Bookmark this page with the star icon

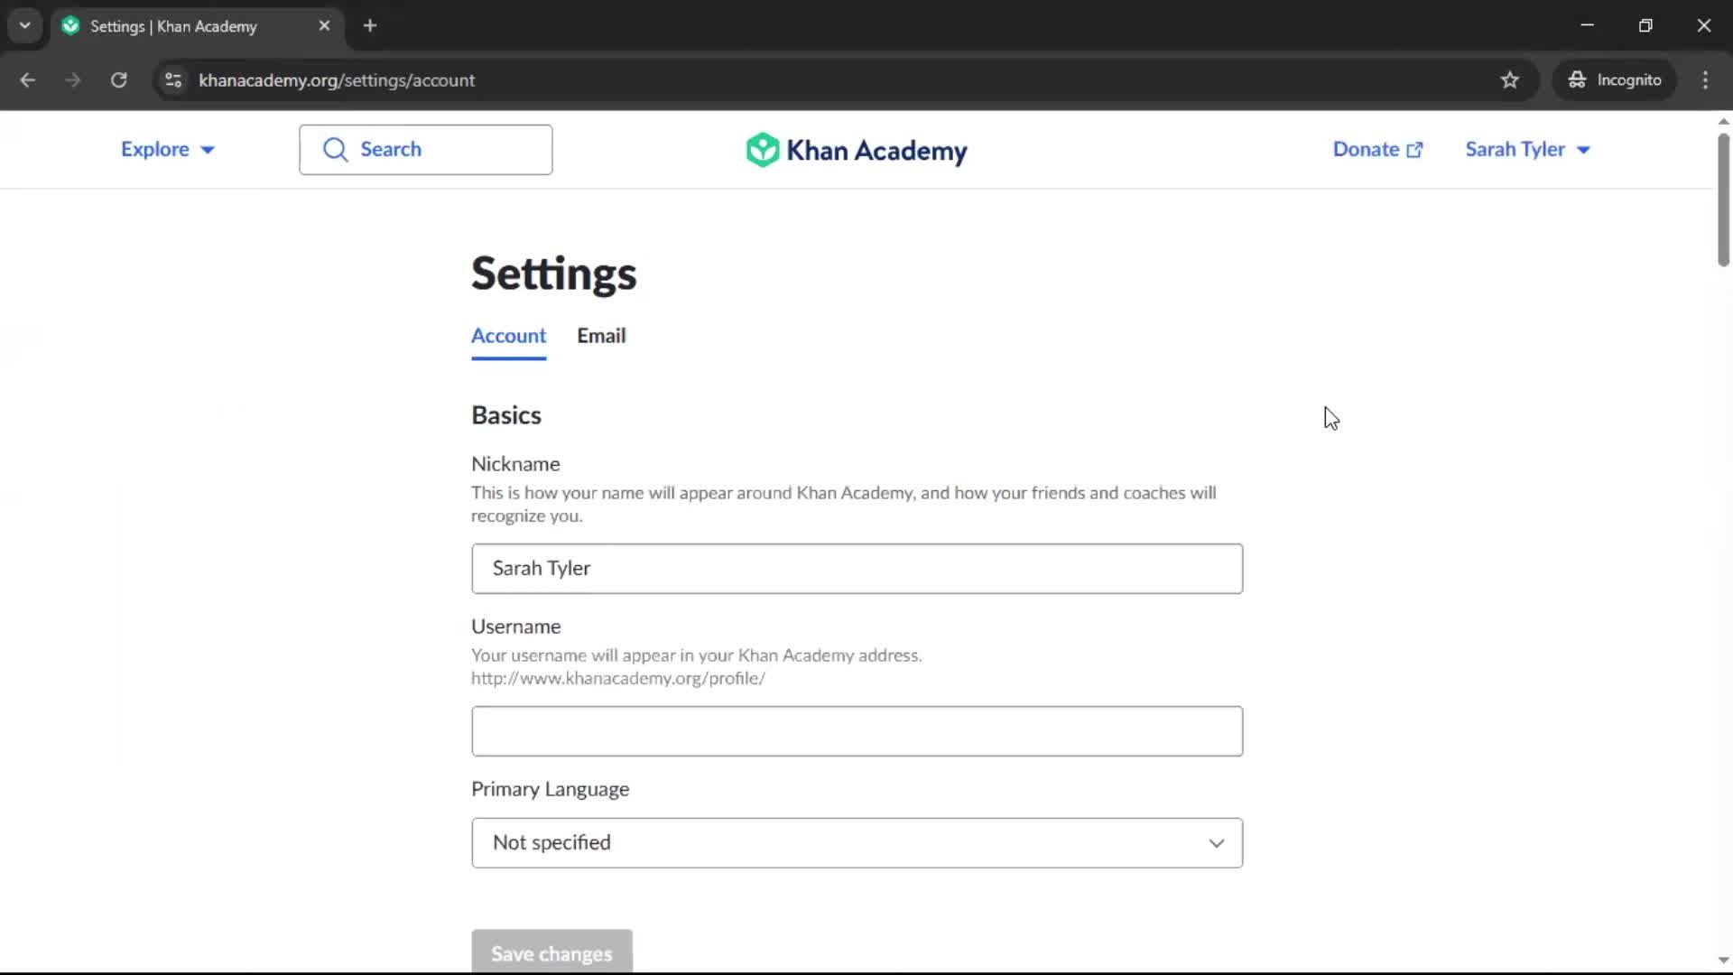click(x=1509, y=80)
